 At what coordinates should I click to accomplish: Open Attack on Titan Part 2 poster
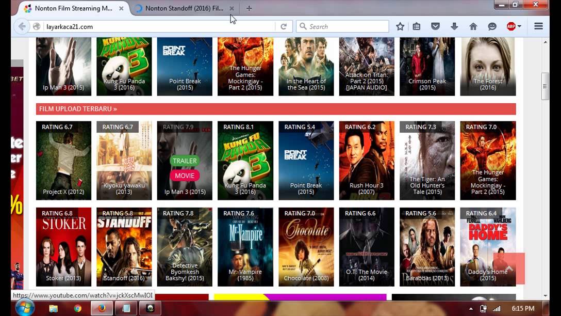pos(367,67)
